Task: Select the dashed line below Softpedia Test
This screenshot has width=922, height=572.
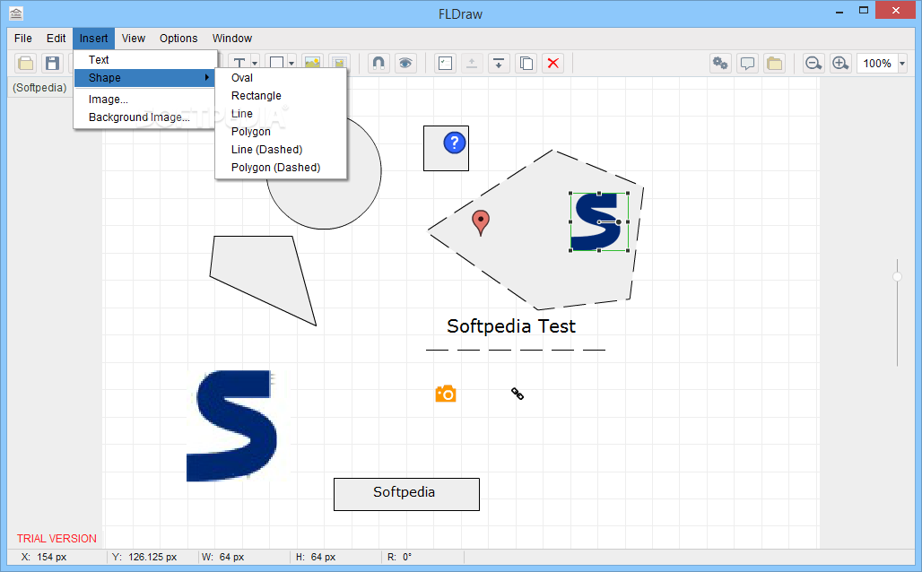Action: (x=516, y=350)
